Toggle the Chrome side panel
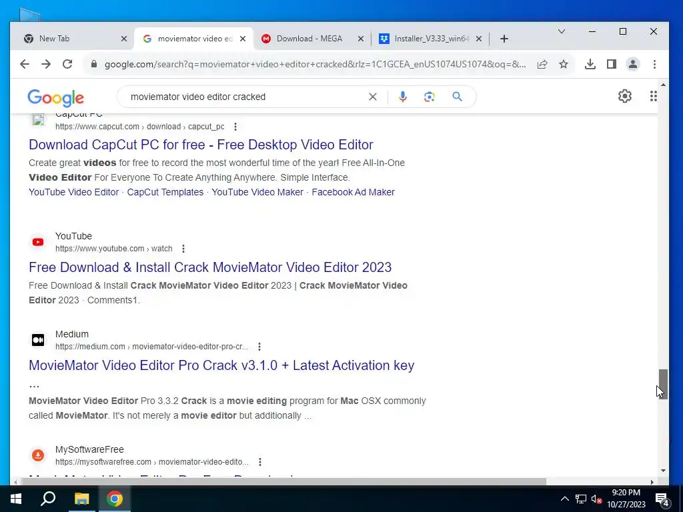 click(612, 65)
